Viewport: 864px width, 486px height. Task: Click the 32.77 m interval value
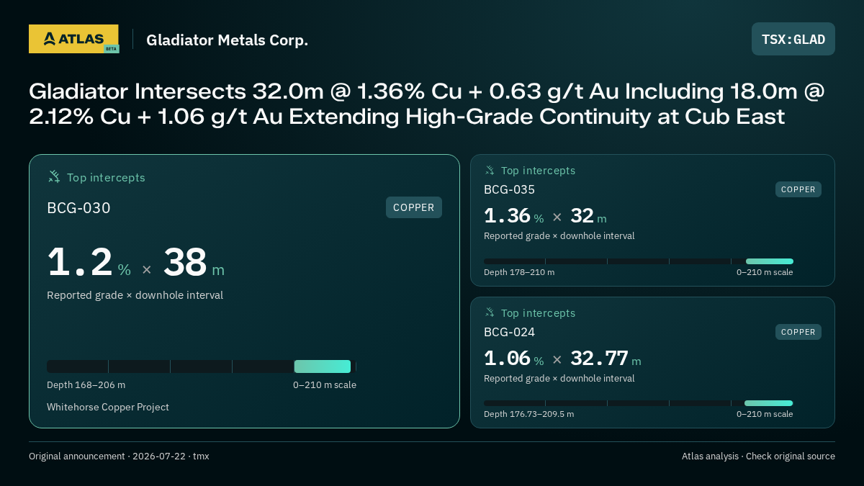click(606, 359)
